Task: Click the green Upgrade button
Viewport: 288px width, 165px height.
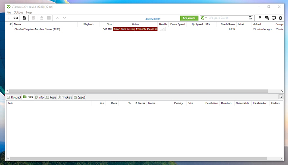Action: 189,18
